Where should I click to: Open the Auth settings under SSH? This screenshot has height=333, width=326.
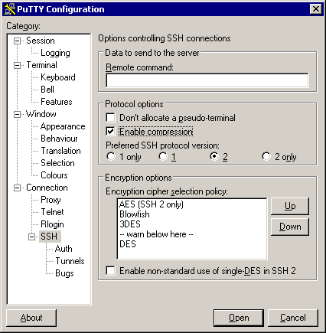pyautogui.click(x=64, y=249)
